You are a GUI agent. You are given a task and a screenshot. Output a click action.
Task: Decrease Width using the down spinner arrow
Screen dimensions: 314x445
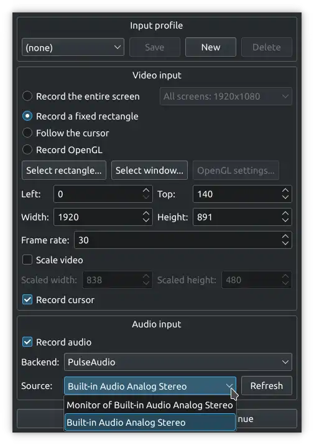pos(145,220)
